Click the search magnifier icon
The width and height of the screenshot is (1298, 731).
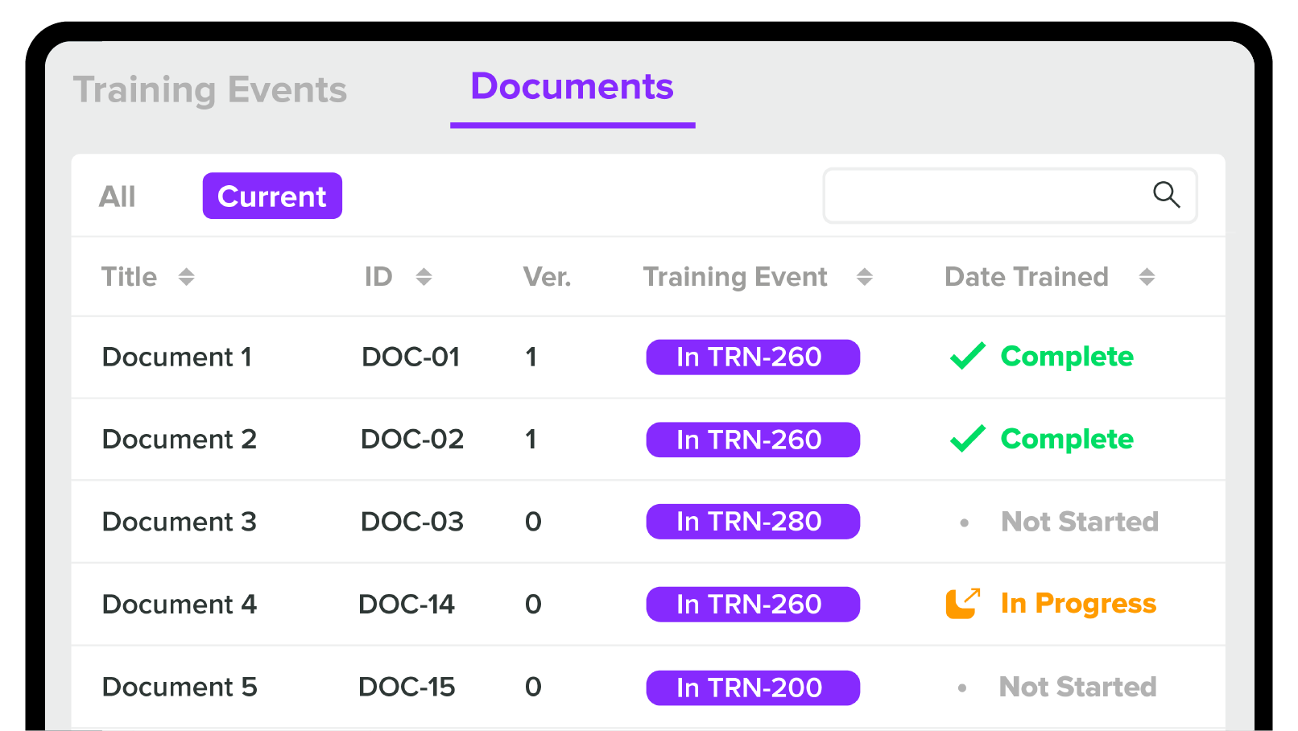pos(1166,195)
